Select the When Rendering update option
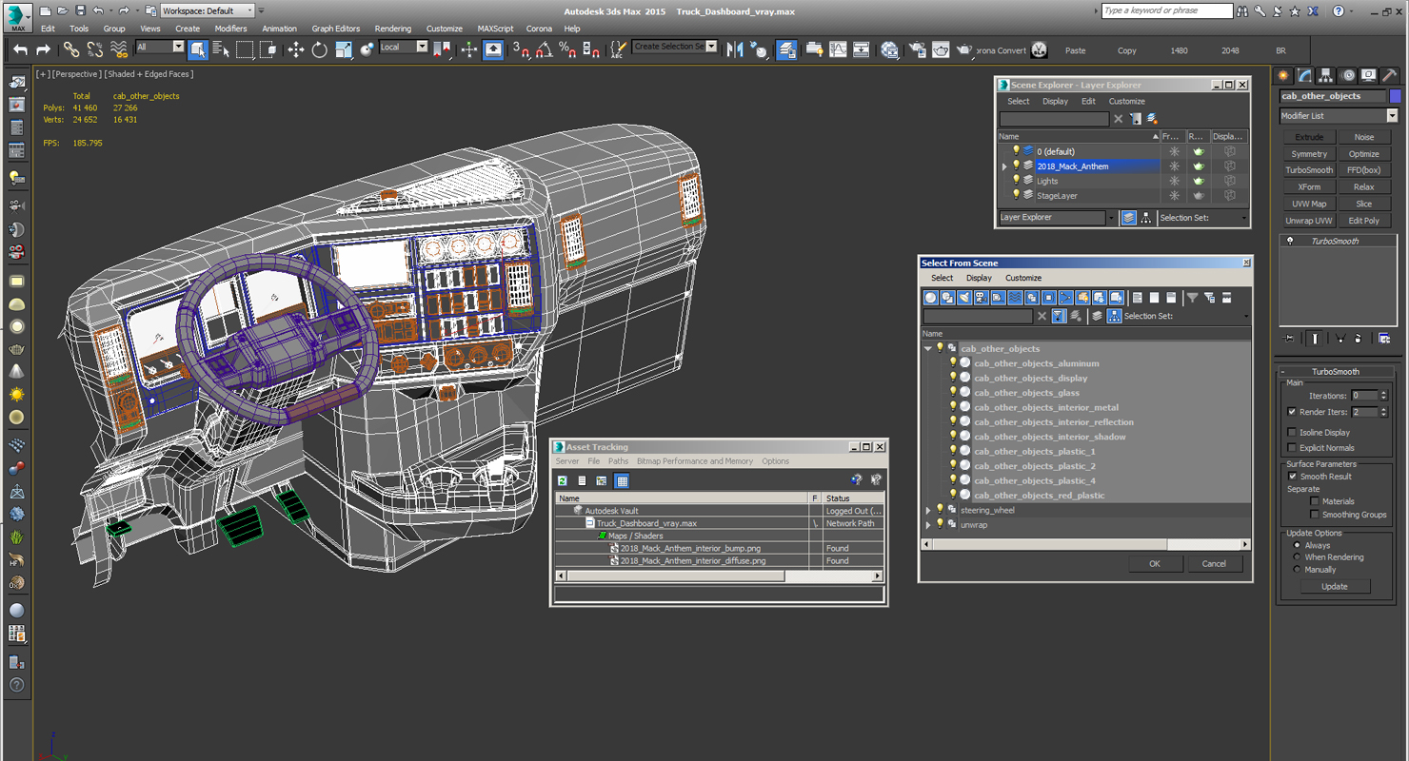 (x=1297, y=557)
